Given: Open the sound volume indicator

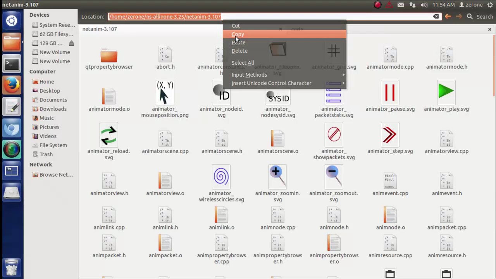Looking at the screenshot, I should point(424,5).
